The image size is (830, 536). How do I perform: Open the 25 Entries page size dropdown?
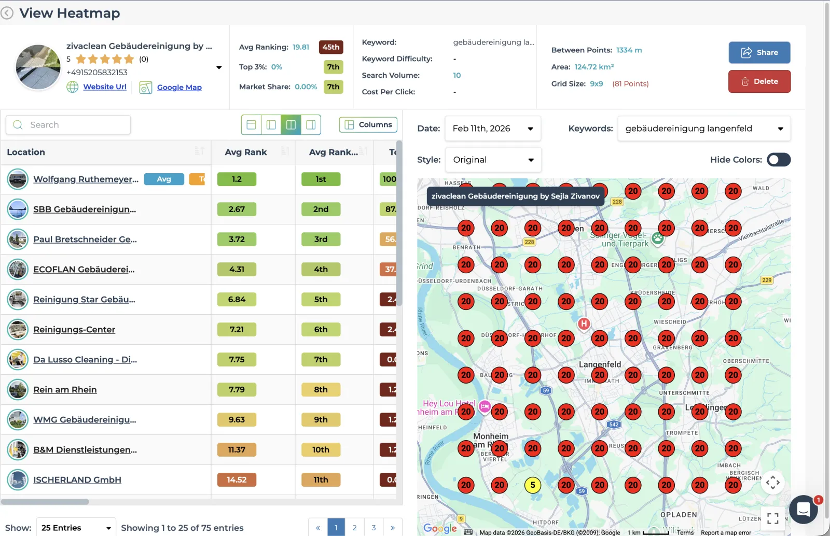[76, 528]
